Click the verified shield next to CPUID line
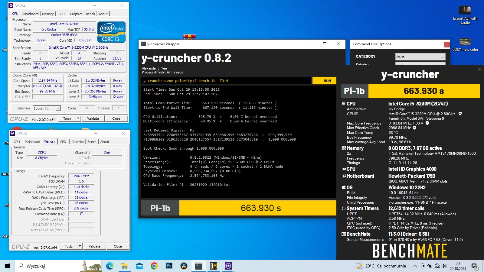 (x=460, y=114)
